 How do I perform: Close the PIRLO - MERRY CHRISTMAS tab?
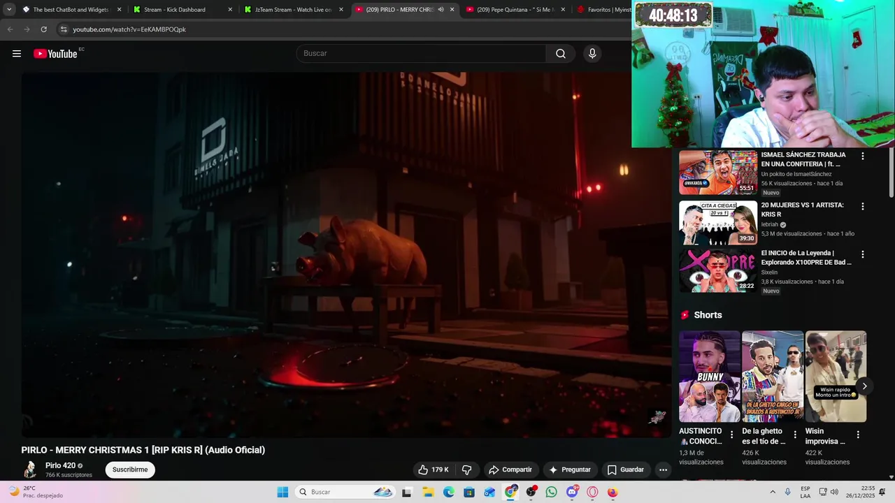[x=452, y=10]
